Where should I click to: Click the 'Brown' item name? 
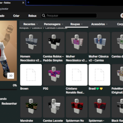tap(24, 89)
